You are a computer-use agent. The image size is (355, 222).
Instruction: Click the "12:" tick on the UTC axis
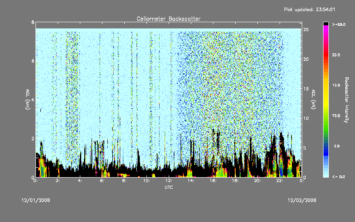pyautogui.click(x=169, y=181)
